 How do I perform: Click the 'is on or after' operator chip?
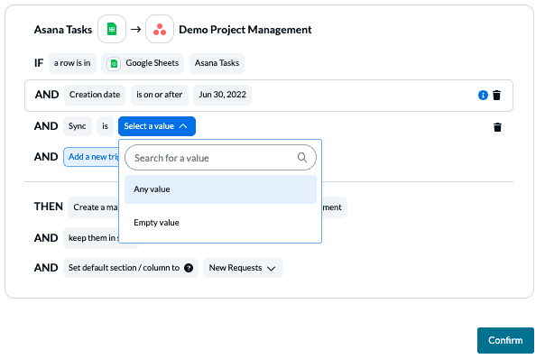(159, 95)
